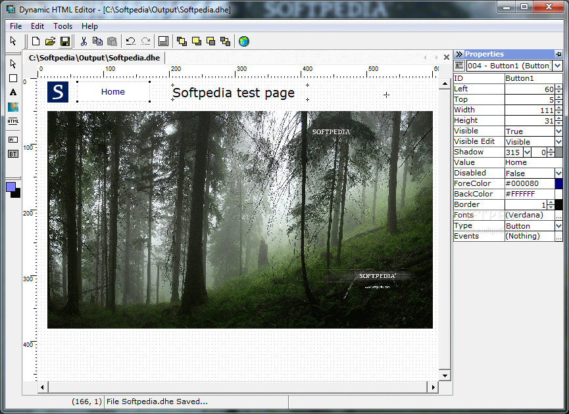Adjust the Border value stepper

[x=551, y=204]
